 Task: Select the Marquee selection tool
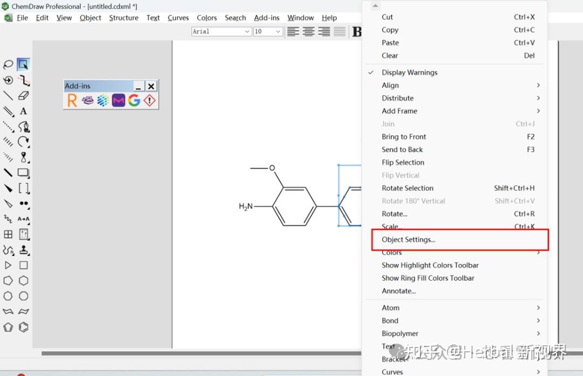23,65
